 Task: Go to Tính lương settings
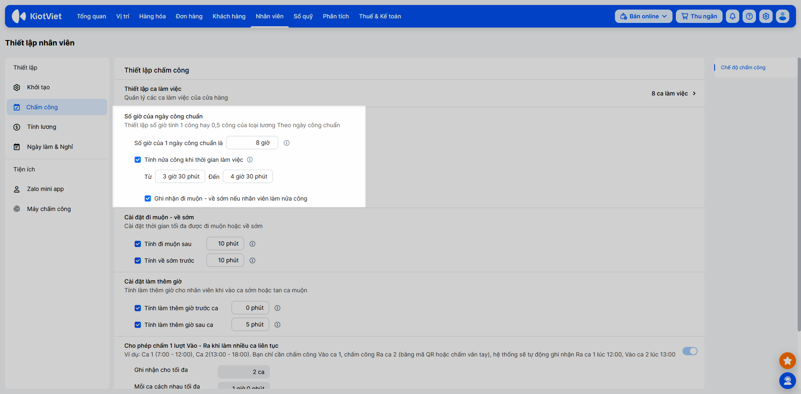point(57,127)
